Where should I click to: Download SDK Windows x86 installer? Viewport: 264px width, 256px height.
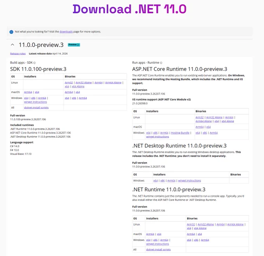(33, 98)
